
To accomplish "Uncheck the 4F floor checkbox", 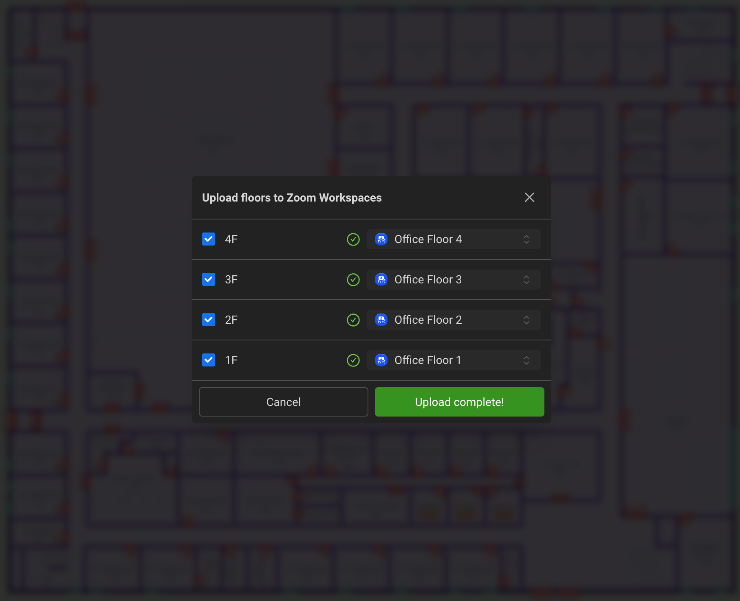I will click(209, 239).
